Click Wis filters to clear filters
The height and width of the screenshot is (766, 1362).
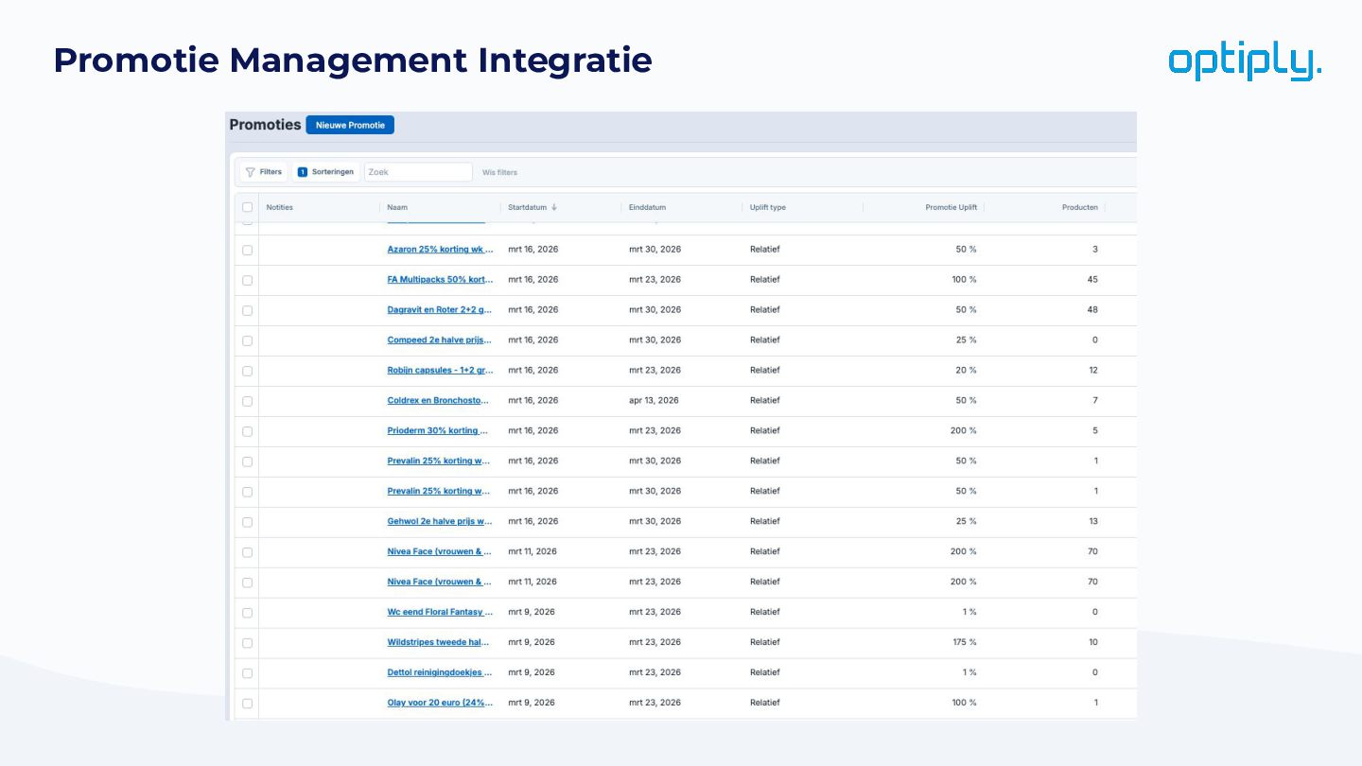pos(499,172)
